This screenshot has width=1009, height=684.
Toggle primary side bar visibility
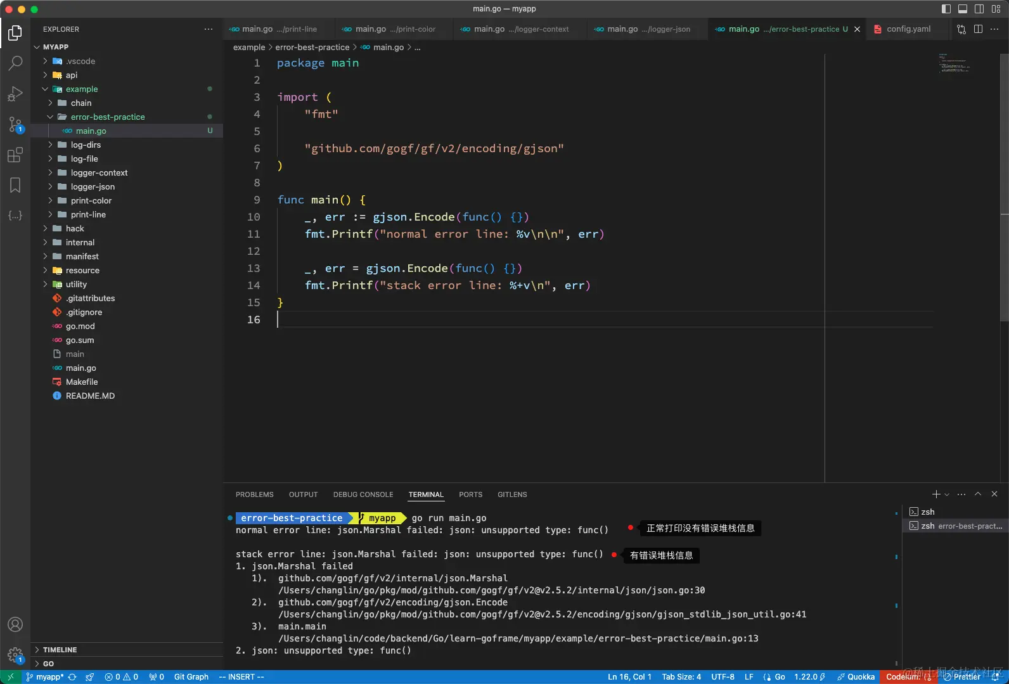click(946, 9)
